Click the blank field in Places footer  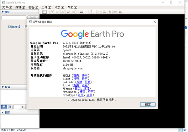(x=17, y=107)
